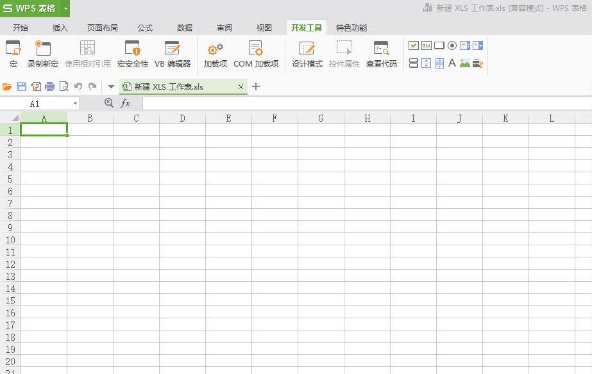Screen dimensions: 592x374
Task: Select row header 10
Action: (x=10, y=240)
